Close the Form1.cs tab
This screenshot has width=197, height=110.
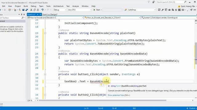click(40, 14)
